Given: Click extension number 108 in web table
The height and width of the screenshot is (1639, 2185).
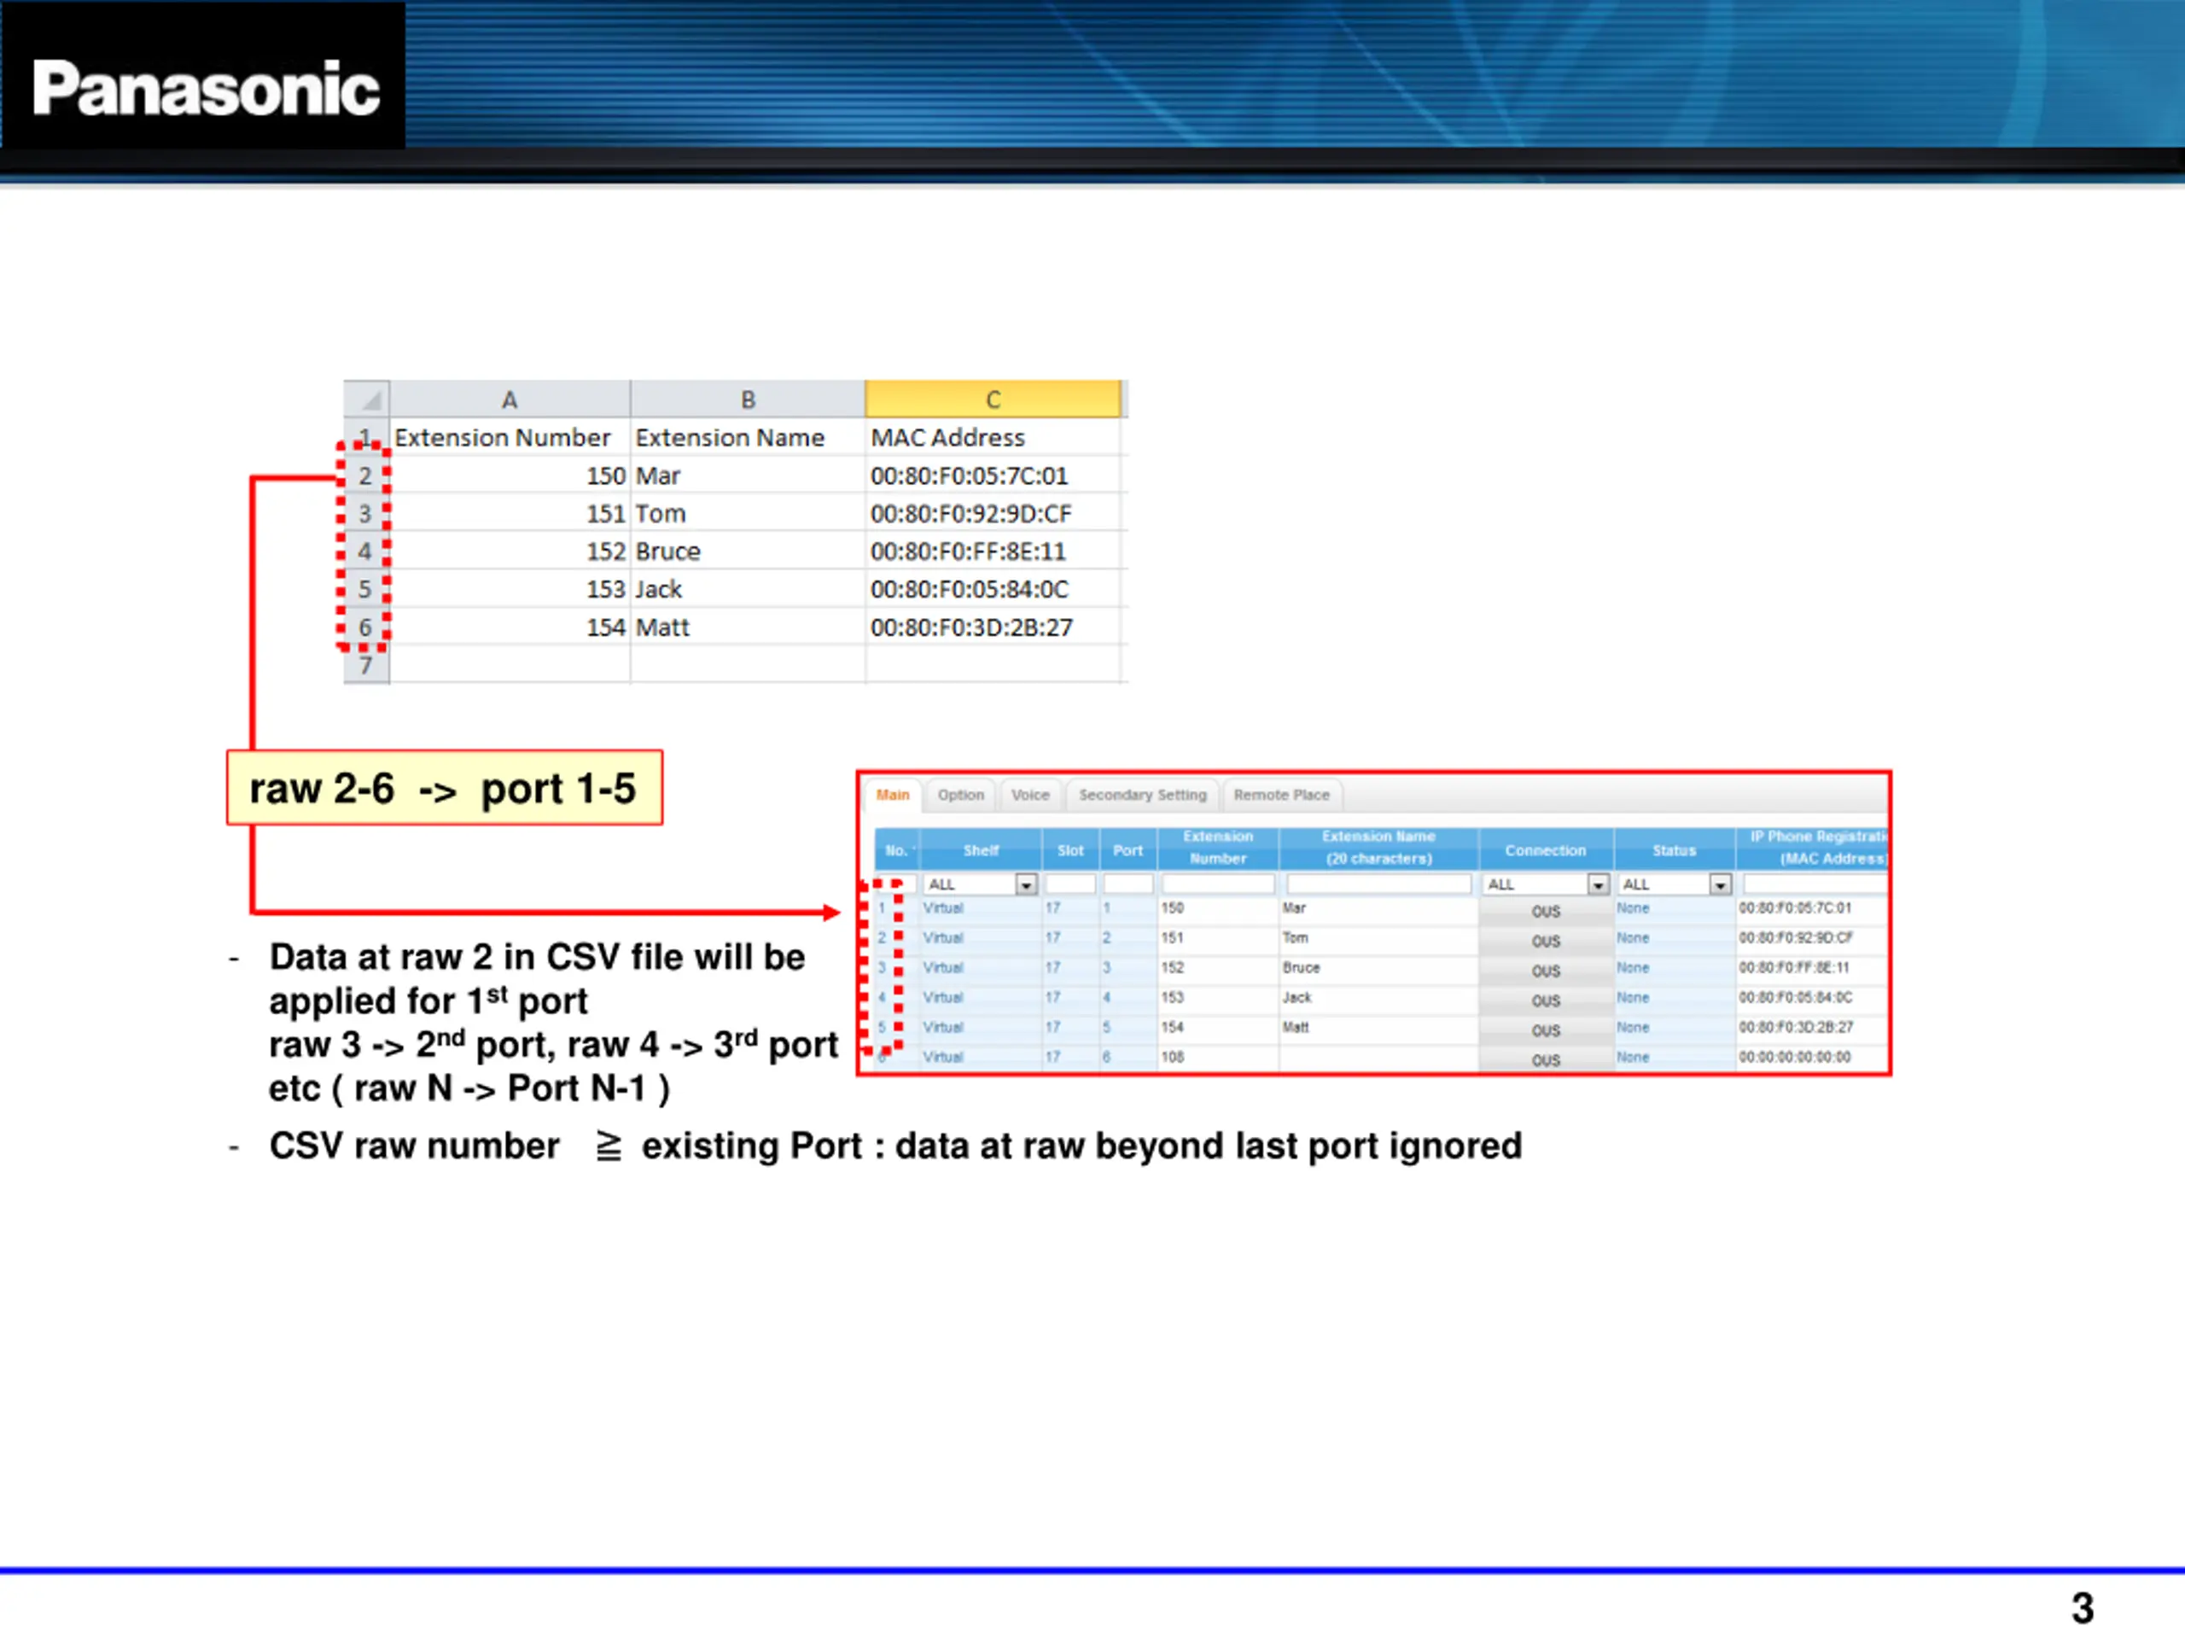Looking at the screenshot, I should pyautogui.click(x=1173, y=1057).
